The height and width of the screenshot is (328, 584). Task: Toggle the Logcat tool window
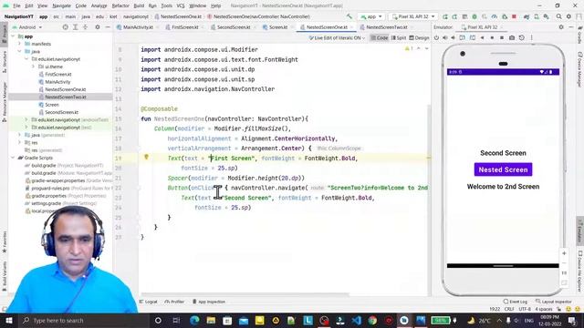[x=148, y=302]
